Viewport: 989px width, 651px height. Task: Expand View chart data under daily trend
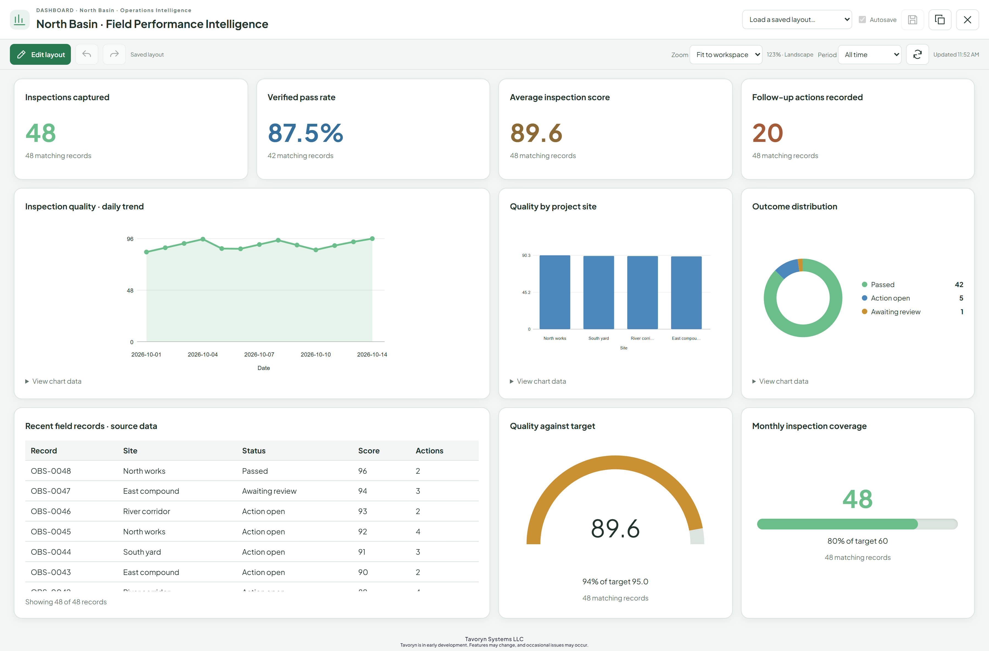pyautogui.click(x=53, y=381)
